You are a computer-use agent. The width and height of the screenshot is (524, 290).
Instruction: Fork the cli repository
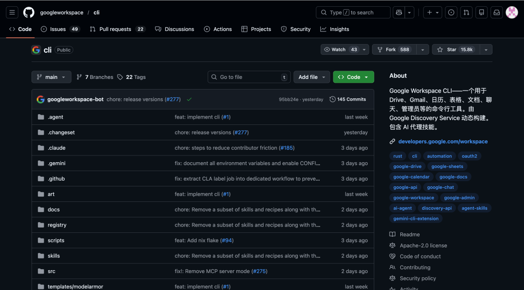(394, 50)
